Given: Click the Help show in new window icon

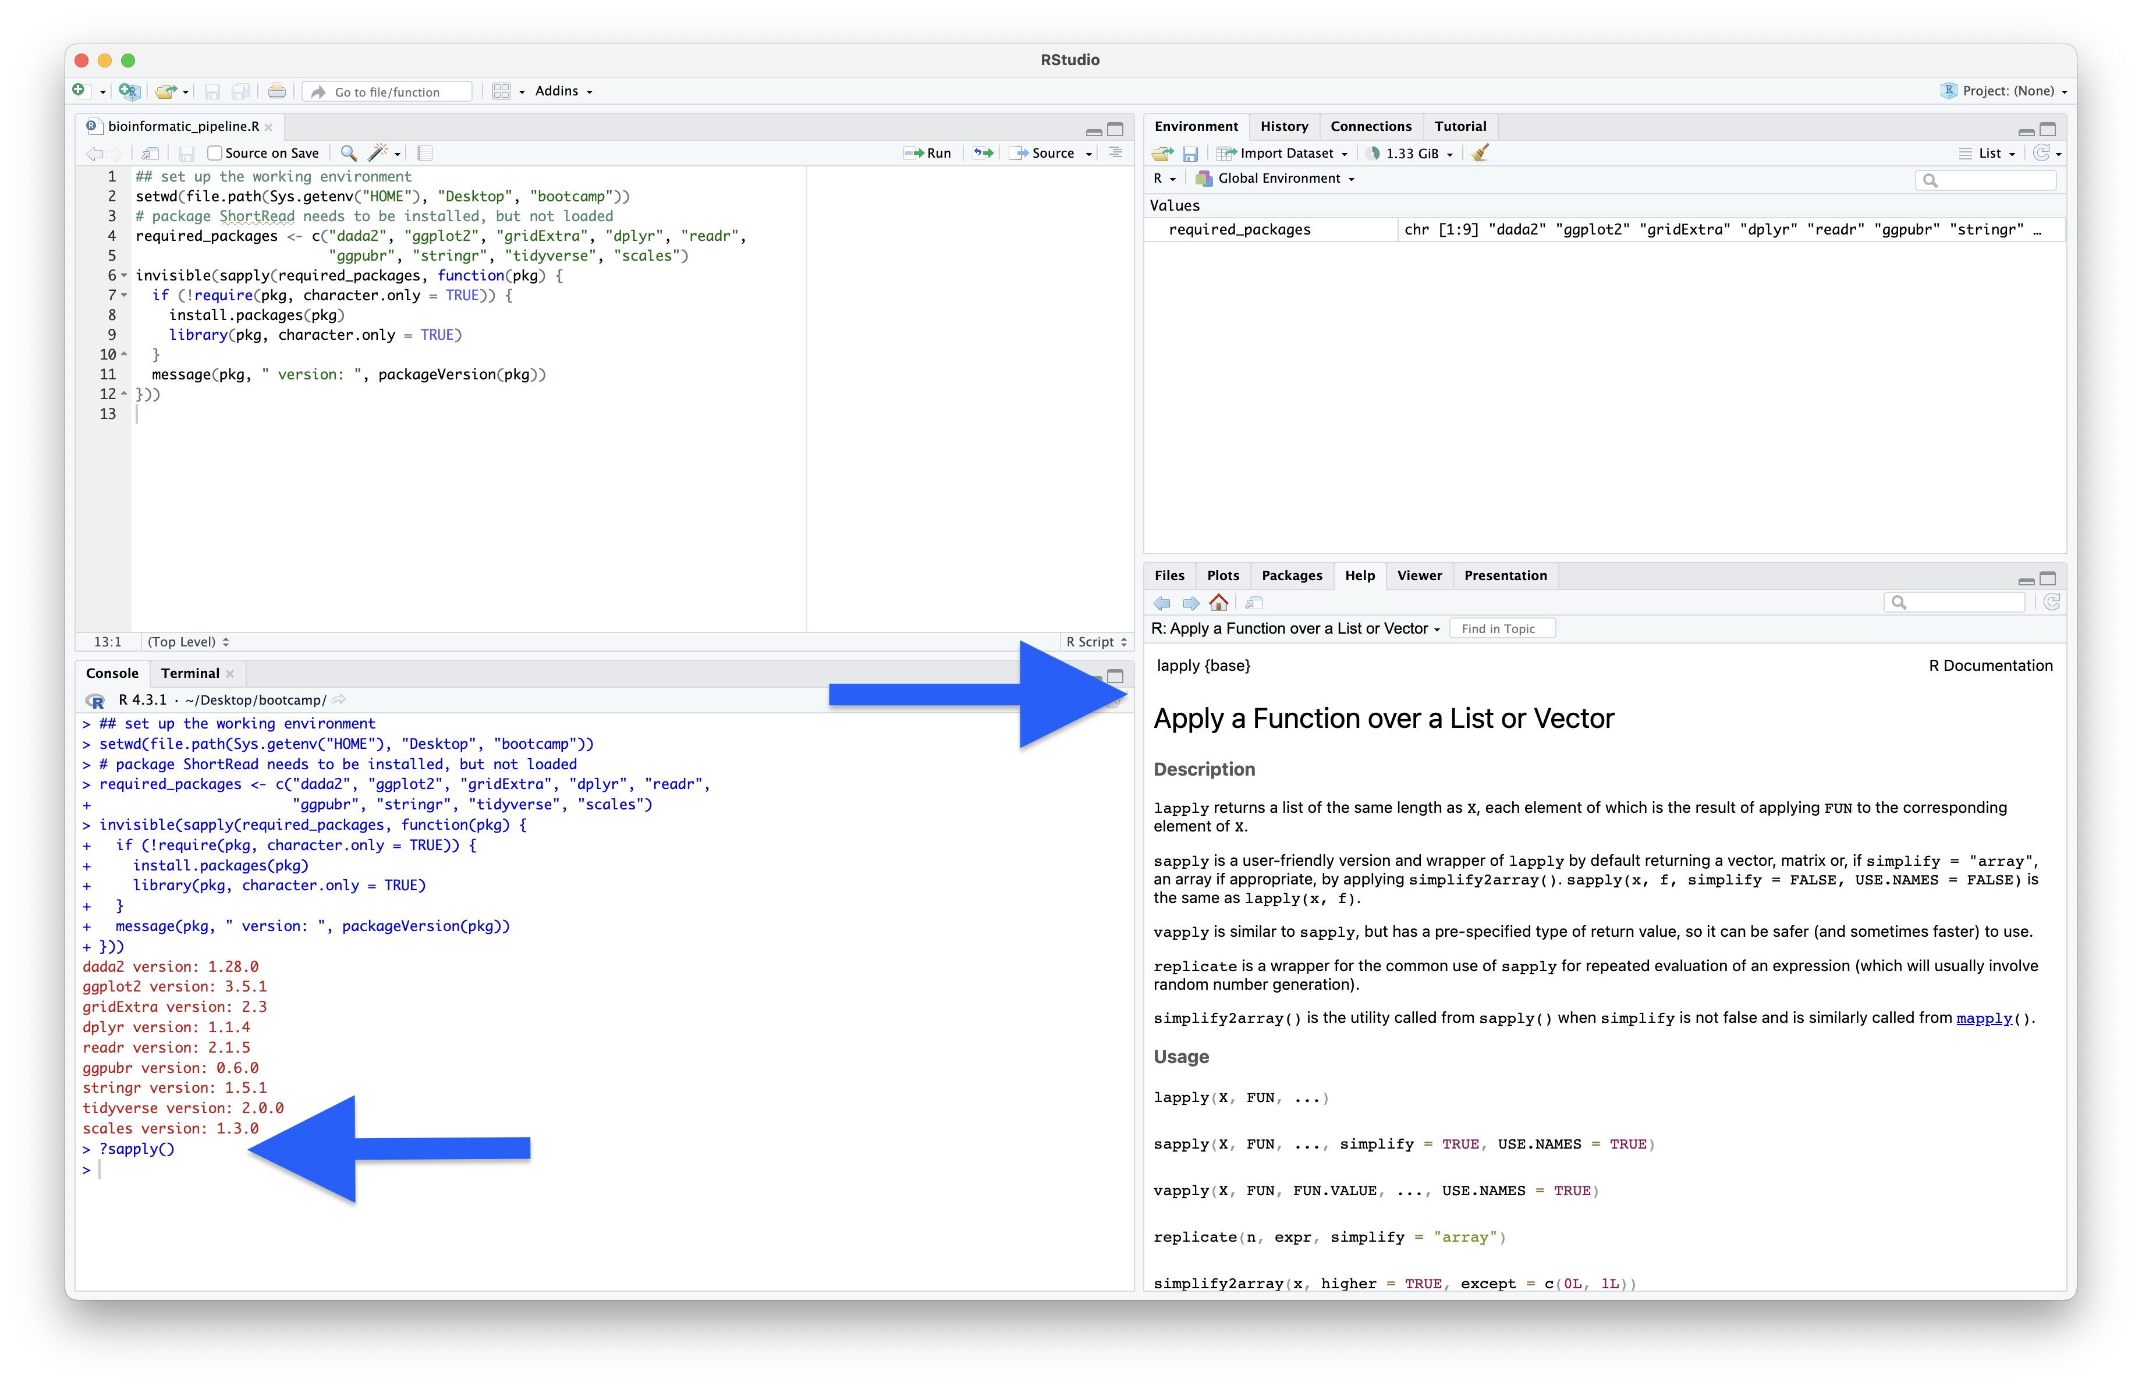Looking at the screenshot, I should pos(1254,603).
